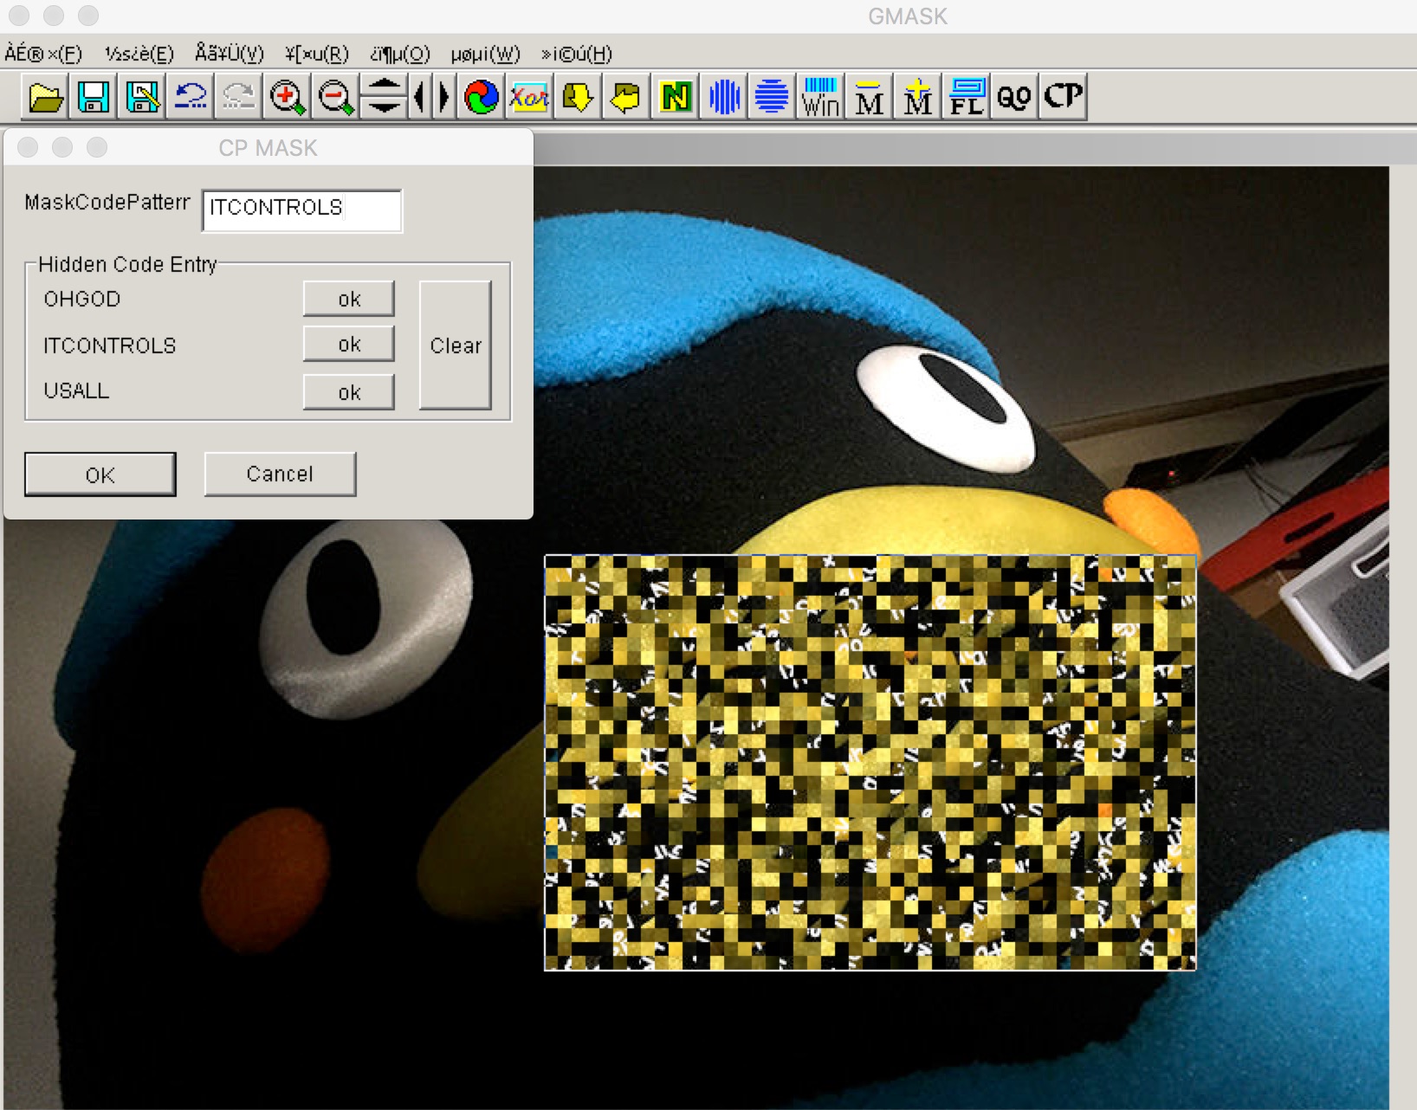Image resolution: width=1417 pixels, height=1110 pixels.
Task: Click the scrambled mask region on image
Action: [x=870, y=762]
